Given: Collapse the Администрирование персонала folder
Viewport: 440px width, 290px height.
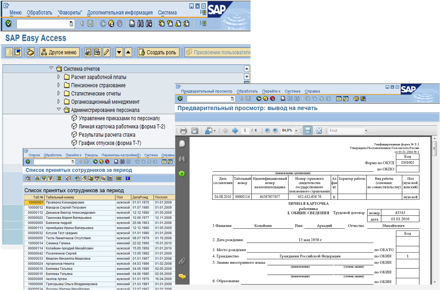Looking at the screenshot, I should 59,110.
